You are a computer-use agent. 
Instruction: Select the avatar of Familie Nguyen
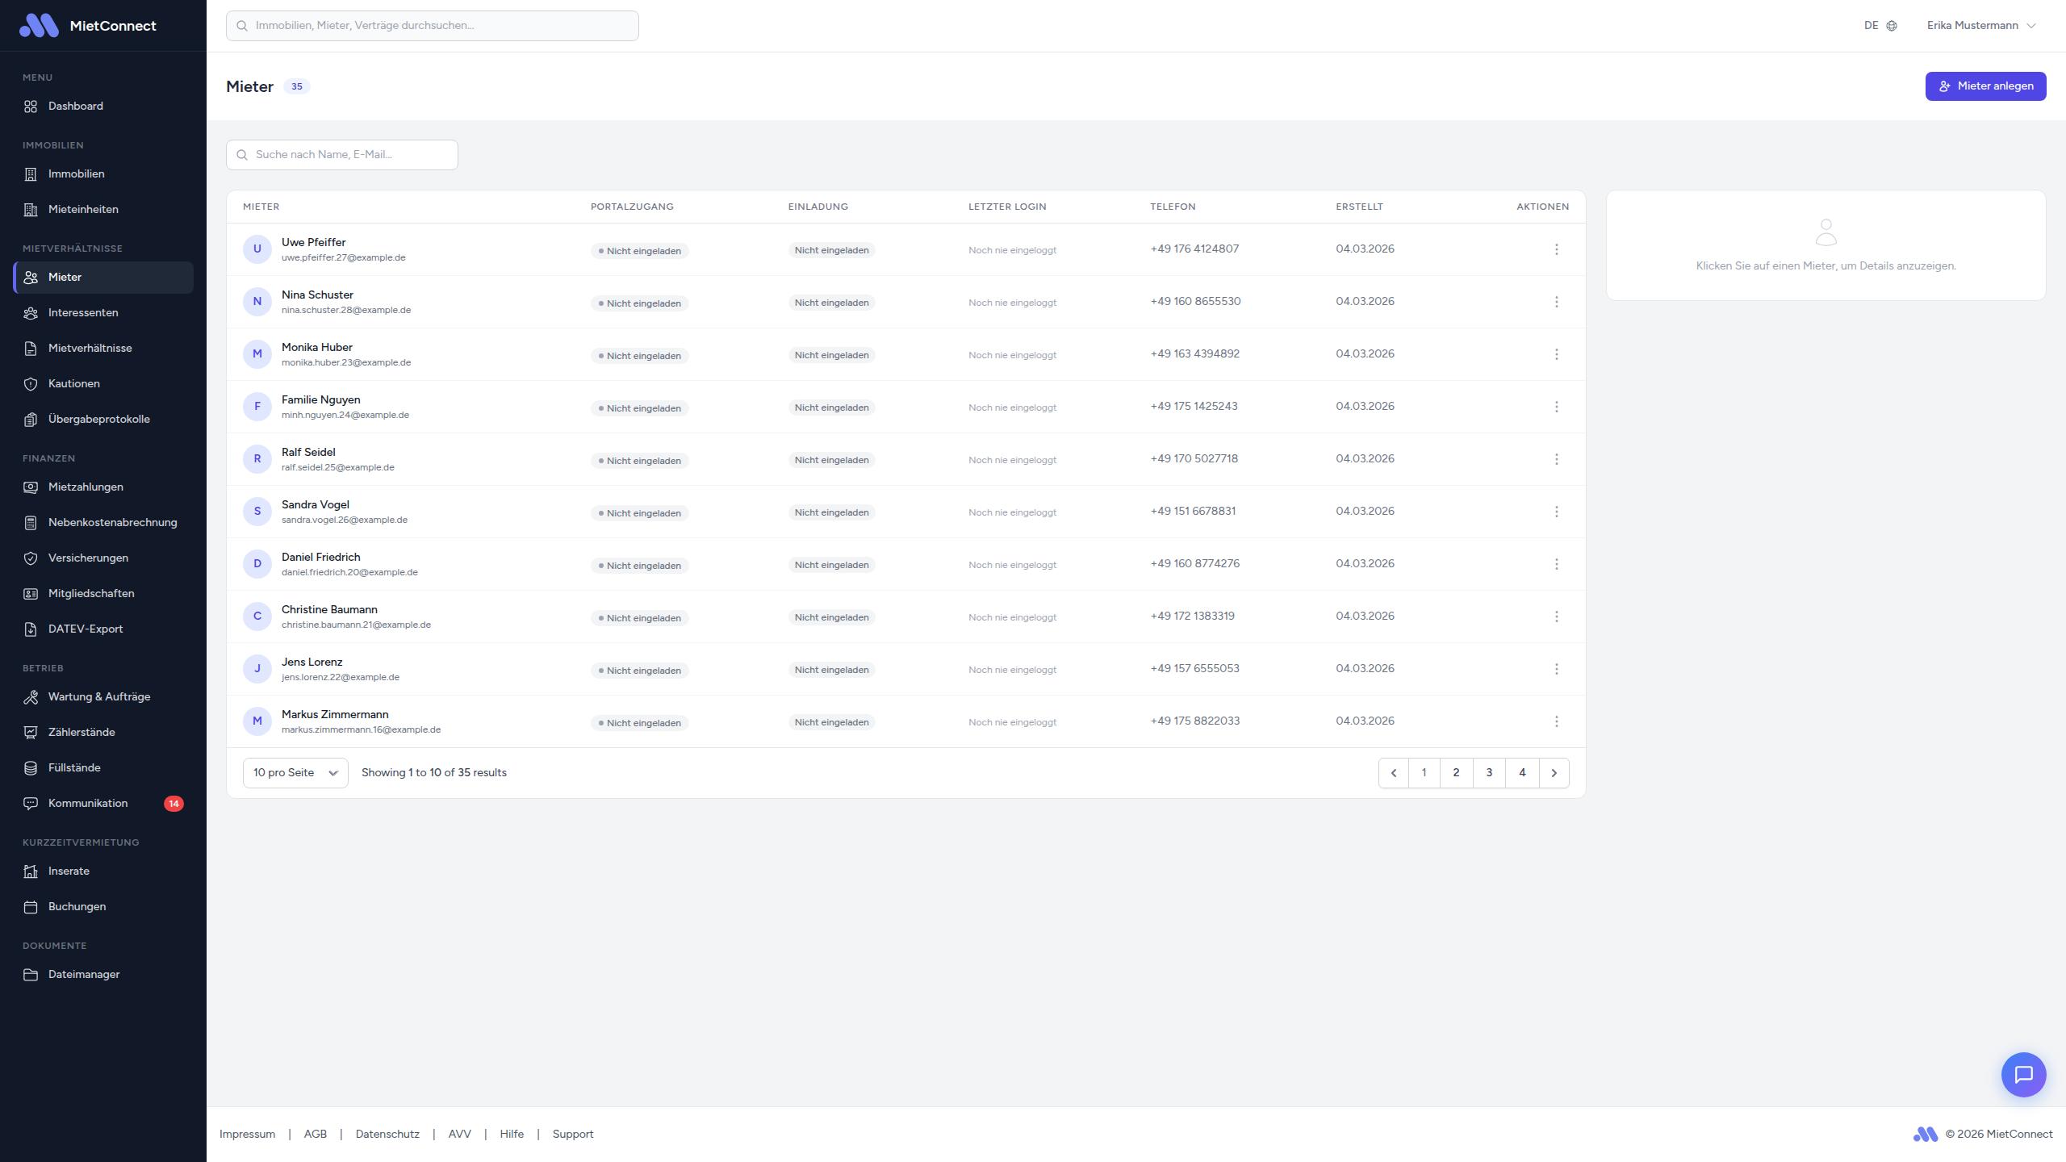(x=257, y=407)
